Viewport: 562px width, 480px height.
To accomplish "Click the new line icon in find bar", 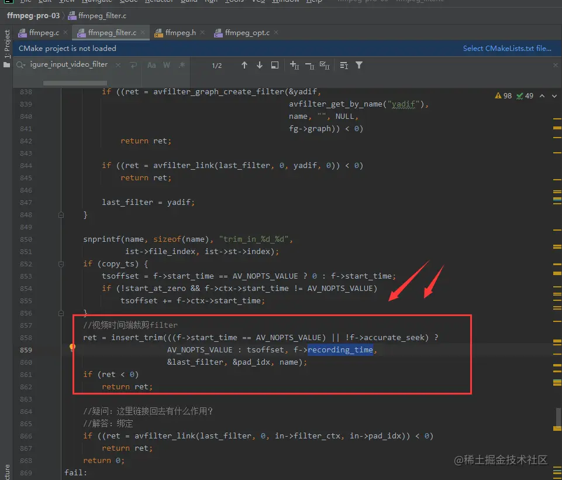I will pyautogui.click(x=133, y=65).
